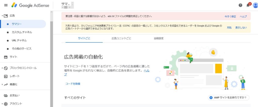Click the ブロックのコントロール block icon
This screenshot has height=107, width=258.
point(6,68)
